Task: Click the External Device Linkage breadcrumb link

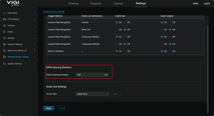Action: tap(54, 12)
